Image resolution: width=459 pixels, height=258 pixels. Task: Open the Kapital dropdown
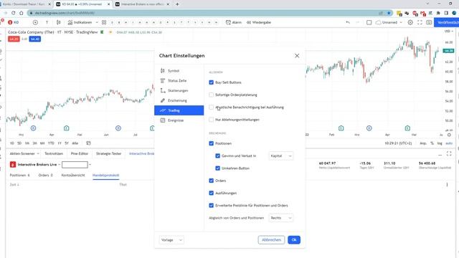[280, 156]
